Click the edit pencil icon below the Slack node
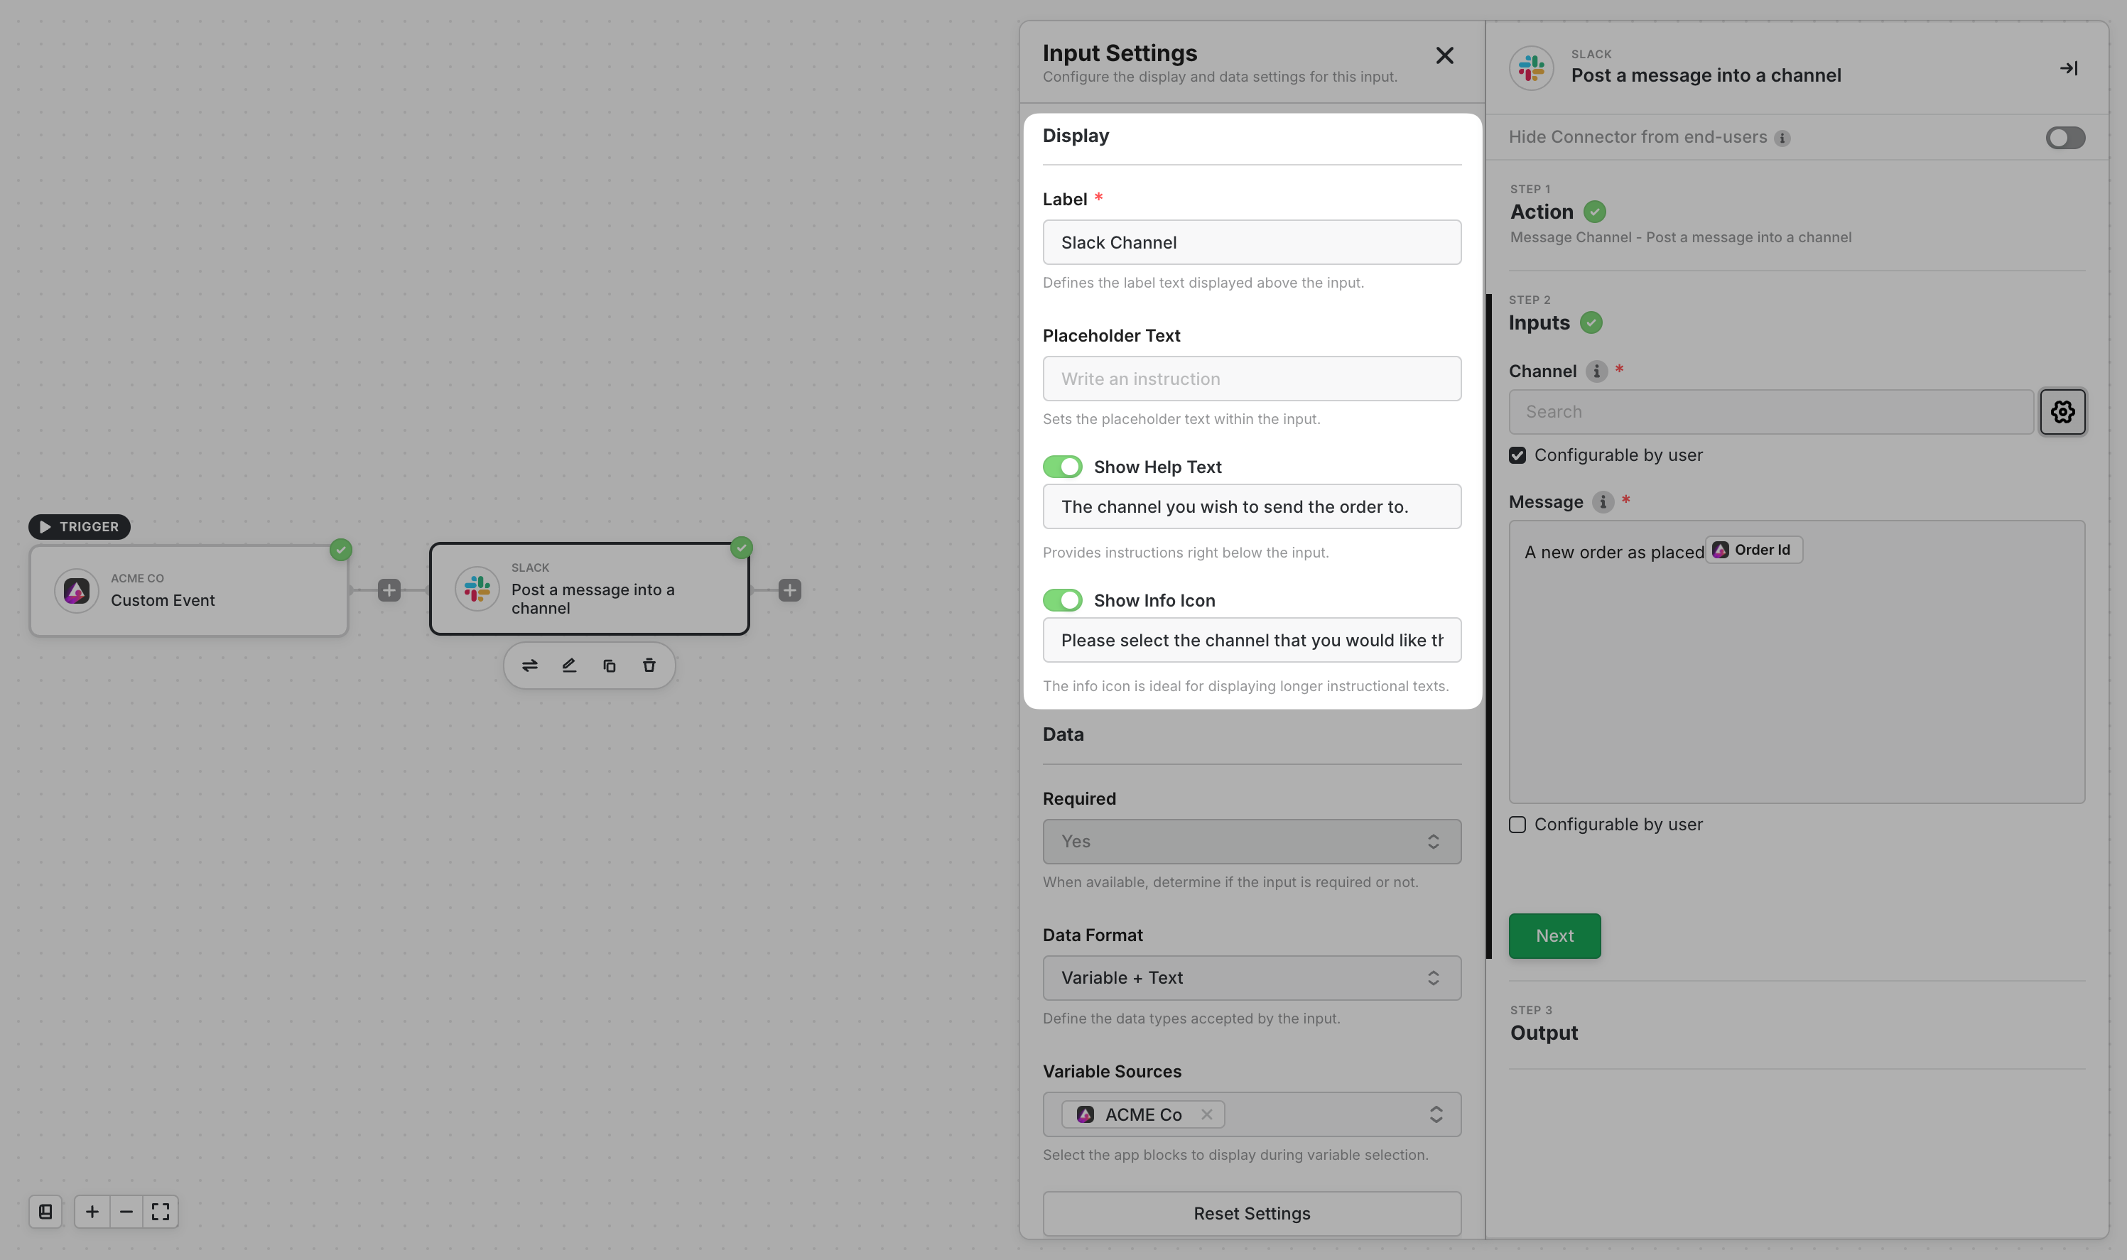 point(569,666)
